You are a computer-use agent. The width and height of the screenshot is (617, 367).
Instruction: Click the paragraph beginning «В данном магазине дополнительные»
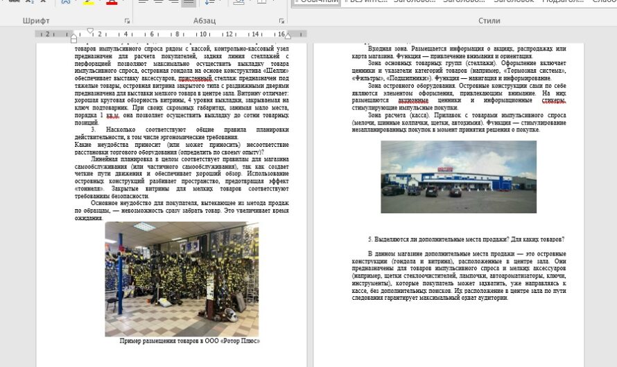[x=459, y=276]
